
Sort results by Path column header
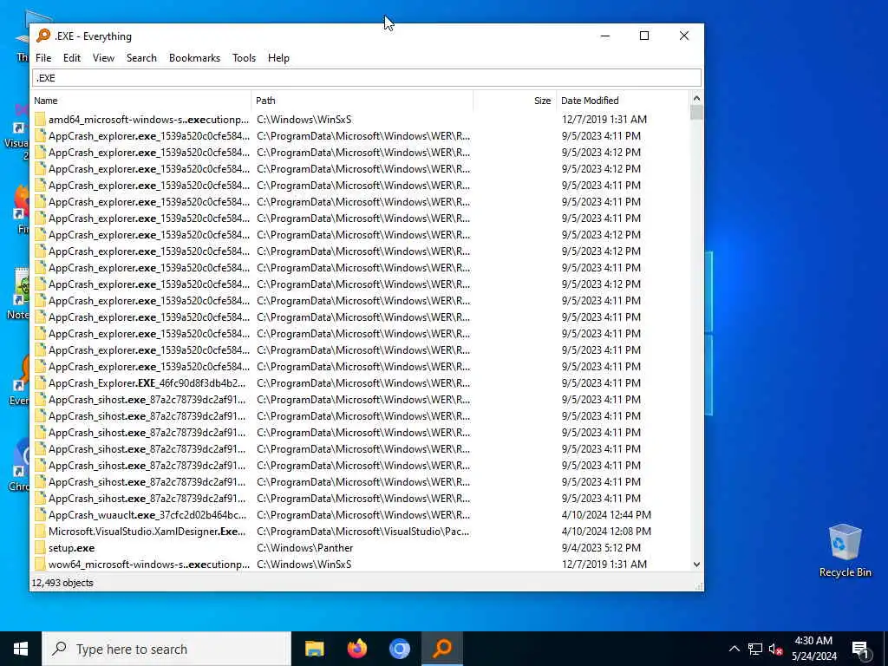[x=362, y=101]
